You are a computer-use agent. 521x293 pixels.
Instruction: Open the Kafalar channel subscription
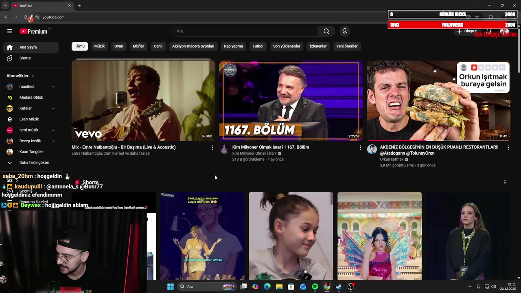[x=31, y=108]
